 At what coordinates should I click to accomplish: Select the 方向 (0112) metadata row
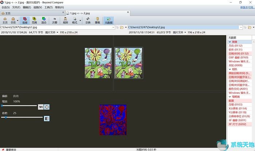[x=240, y=46]
